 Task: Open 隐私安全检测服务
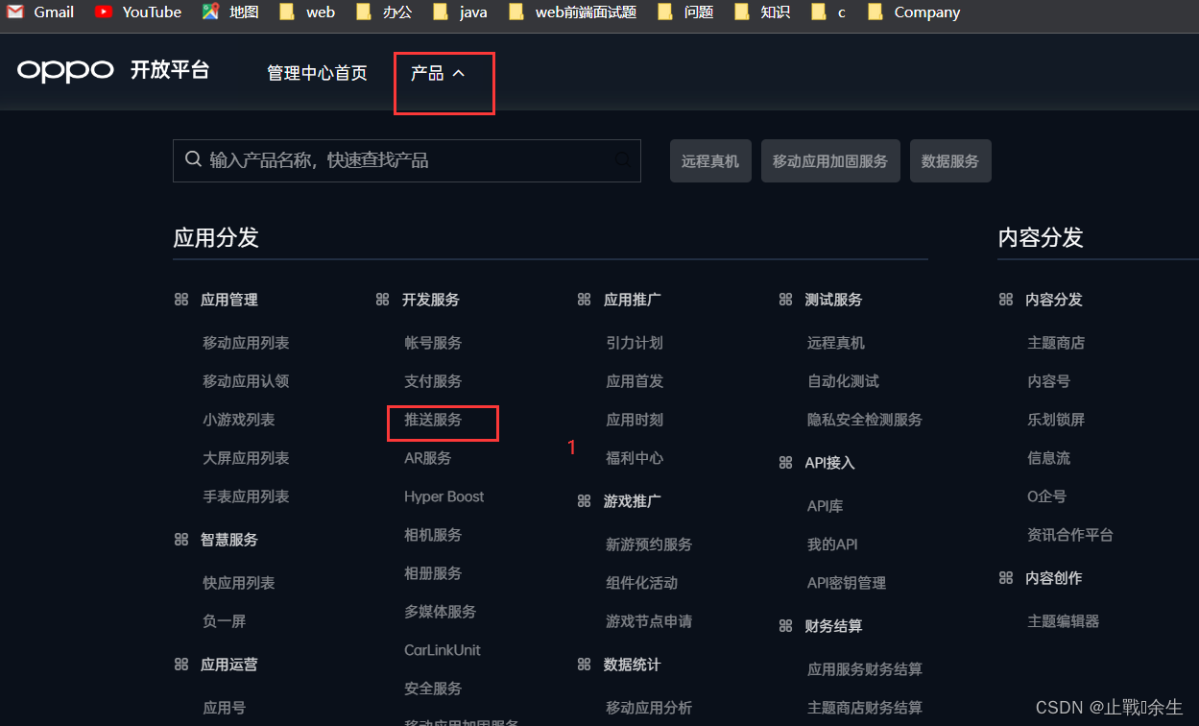(865, 420)
